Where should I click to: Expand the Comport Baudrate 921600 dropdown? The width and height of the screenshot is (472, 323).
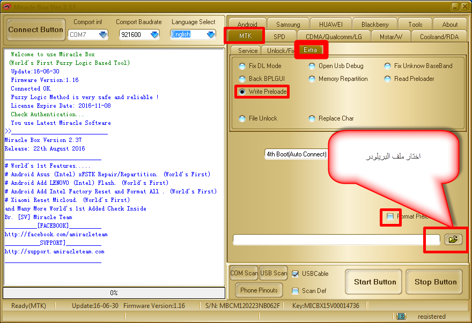click(x=154, y=35)
